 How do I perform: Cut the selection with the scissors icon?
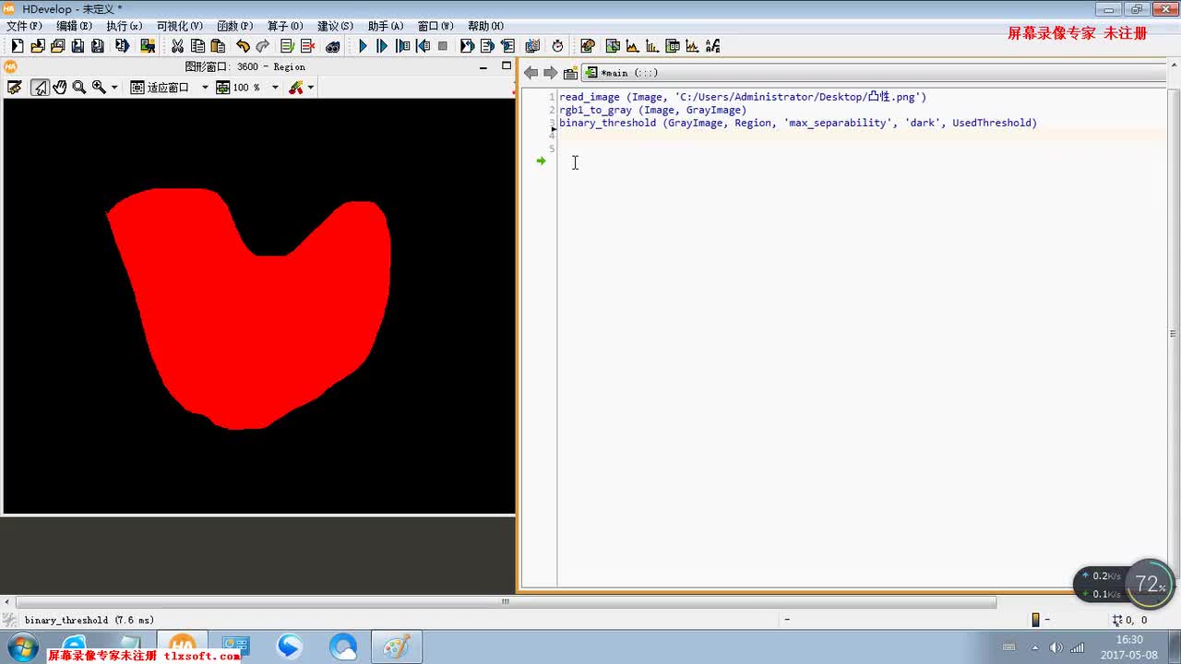(177, 46)
